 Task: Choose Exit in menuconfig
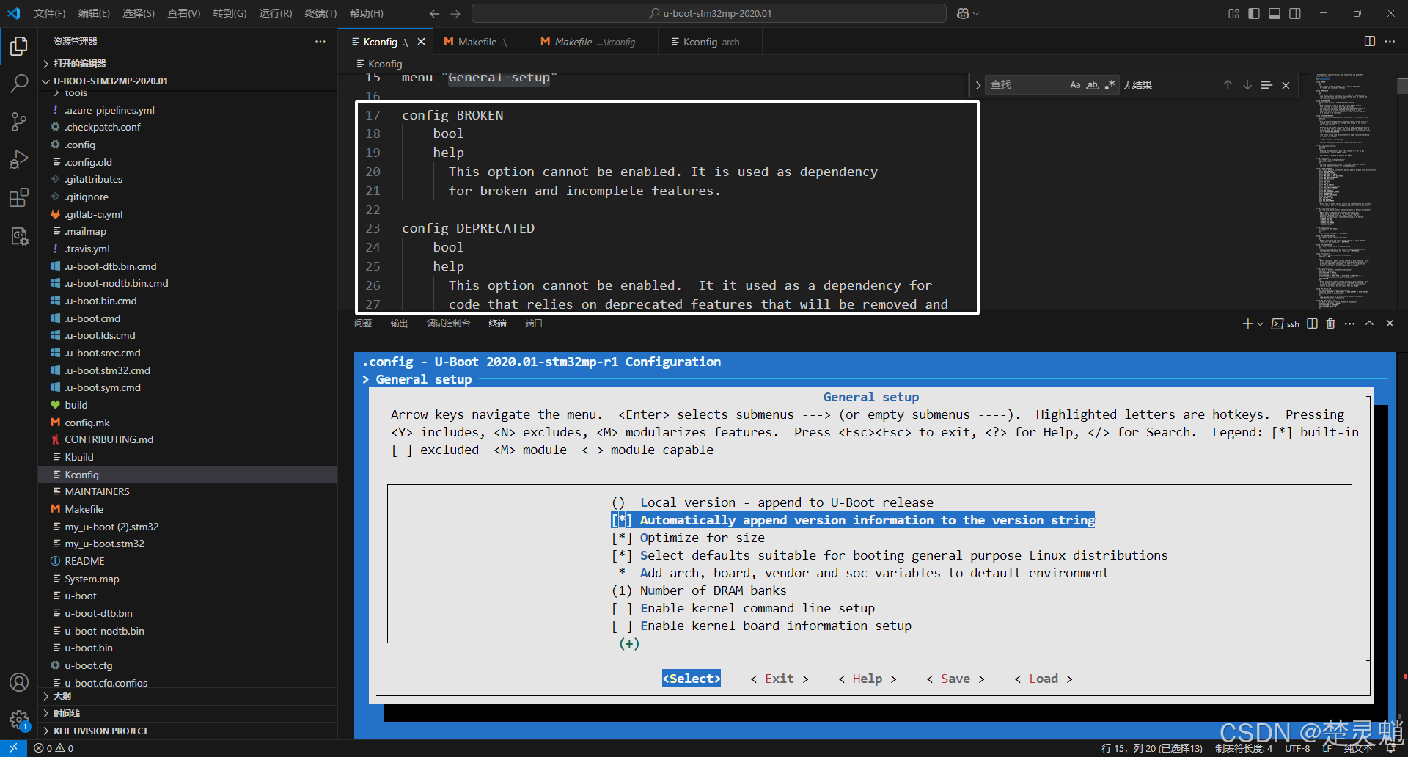[x=780, y=679]
